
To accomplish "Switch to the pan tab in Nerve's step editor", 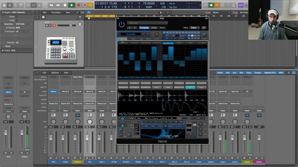I will click(x=168, y=43).
